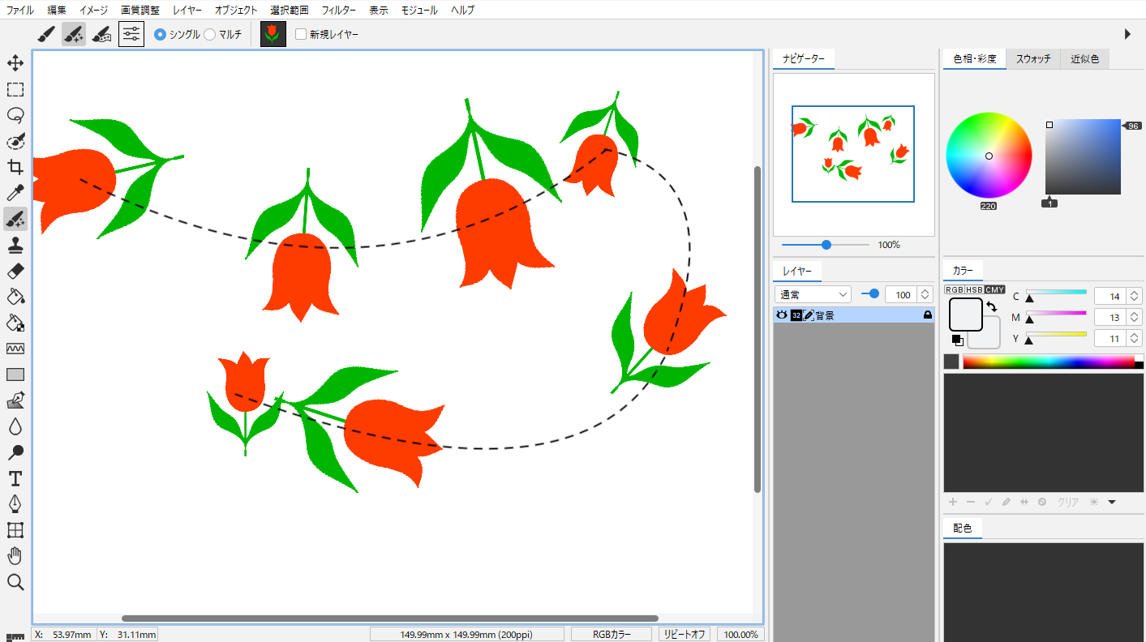Open the 選択範囲 menu

coord(290,11)
